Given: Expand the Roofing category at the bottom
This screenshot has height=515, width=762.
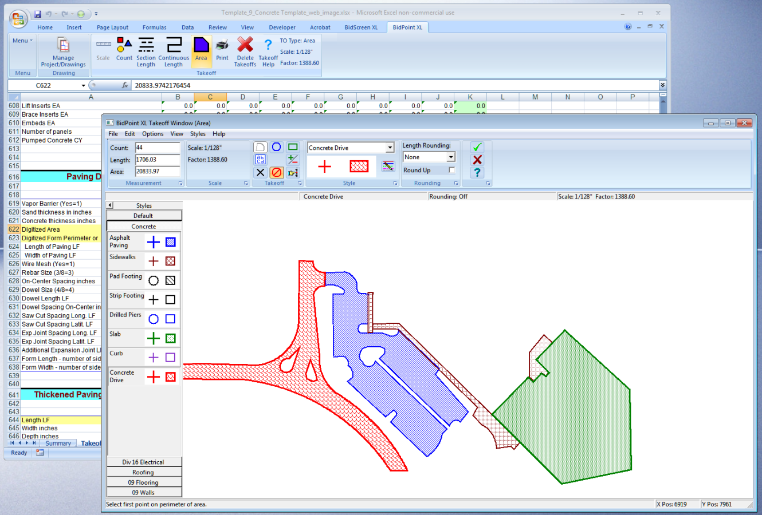Looking at the screenshot, I should [x=144, y=472].
